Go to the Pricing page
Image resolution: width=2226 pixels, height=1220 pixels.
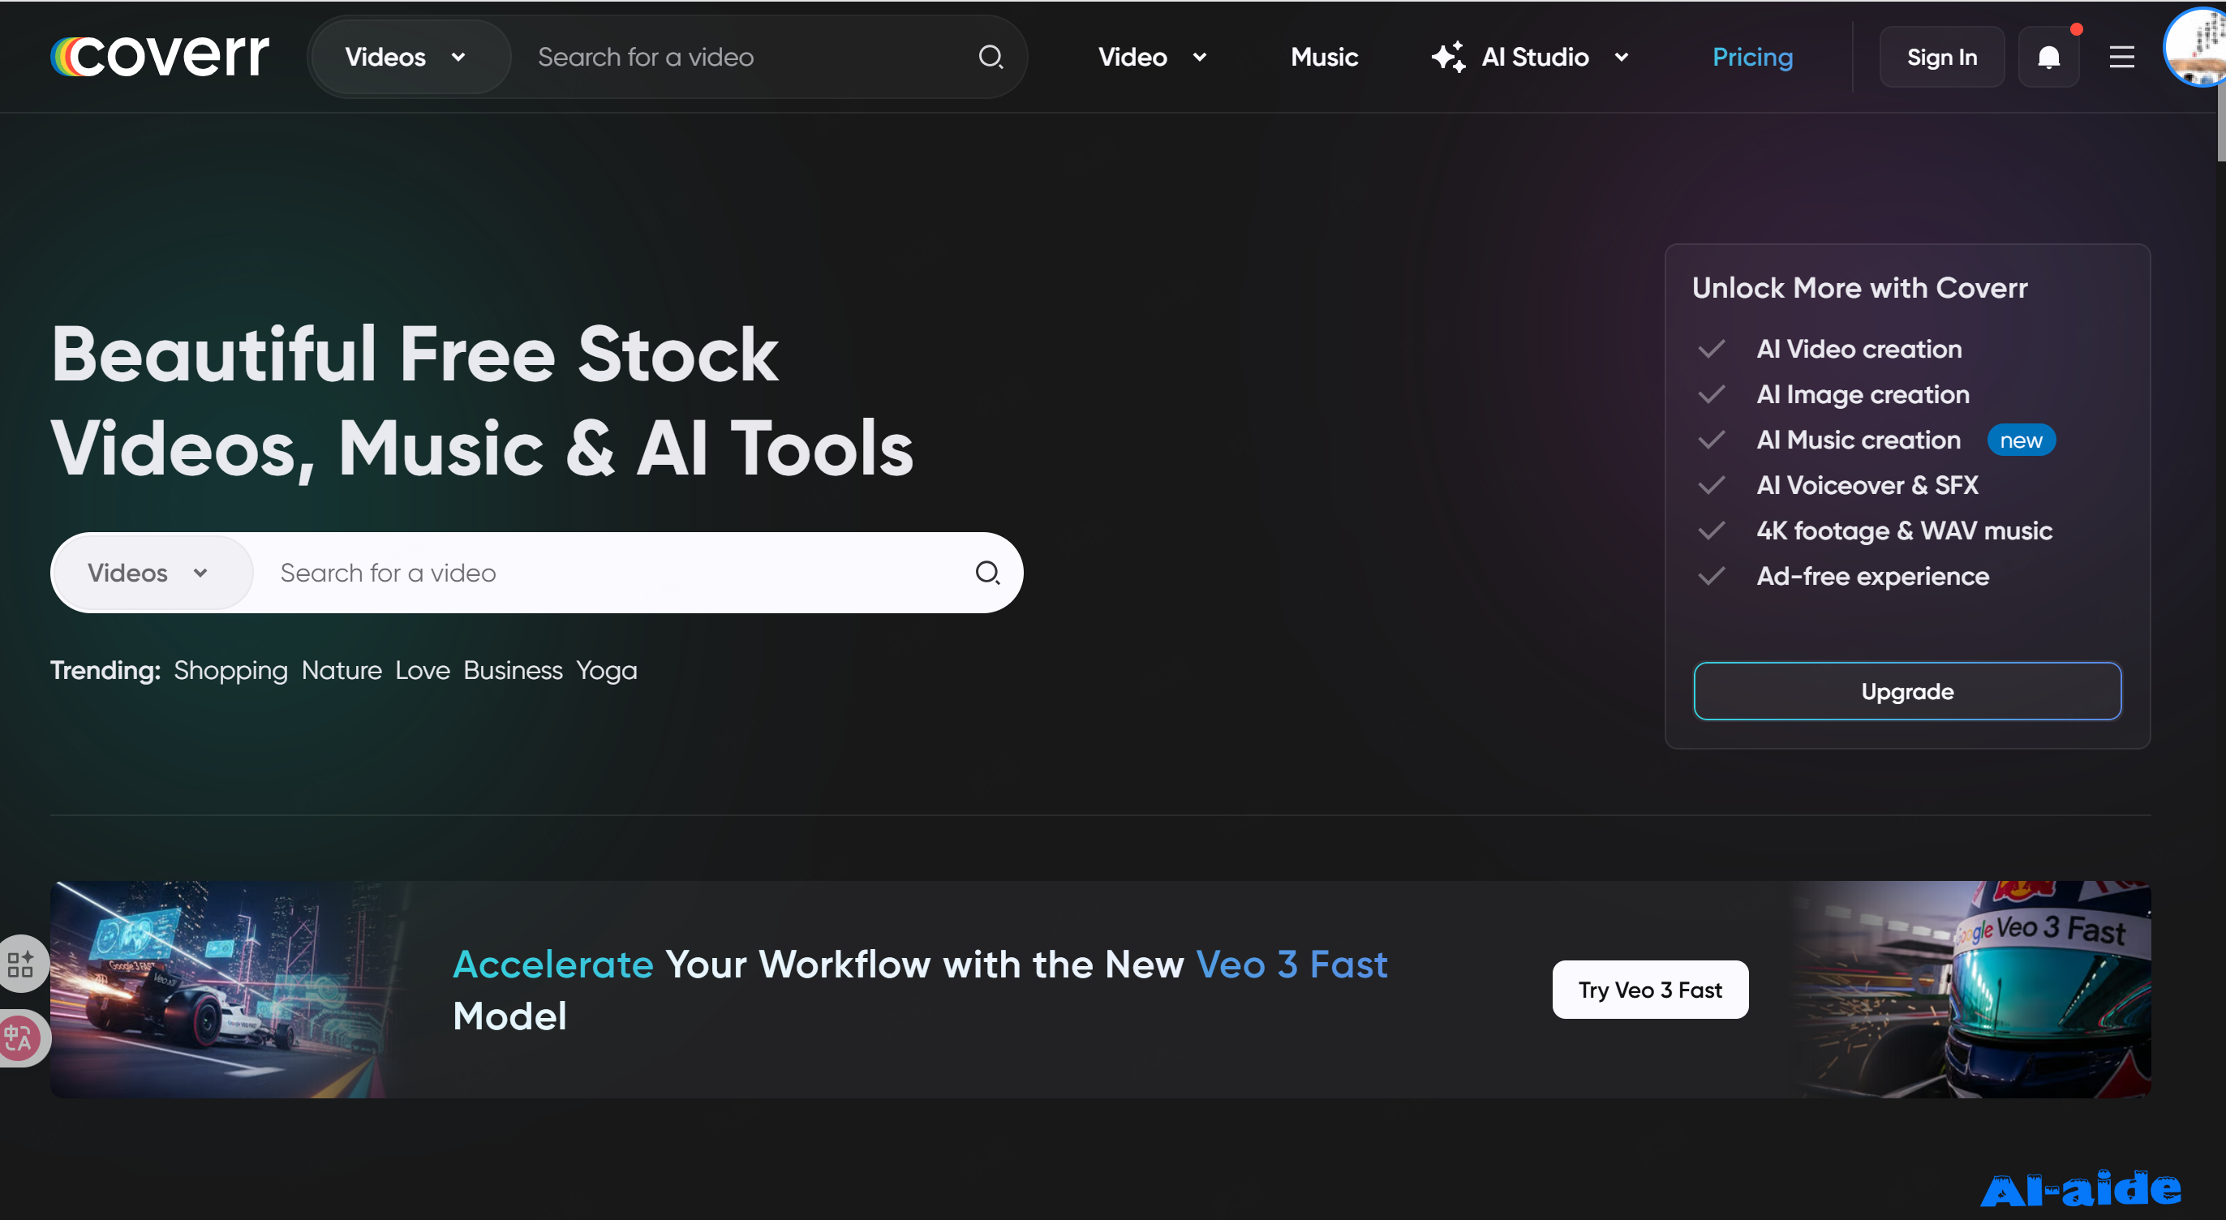tap(1752, 57)
